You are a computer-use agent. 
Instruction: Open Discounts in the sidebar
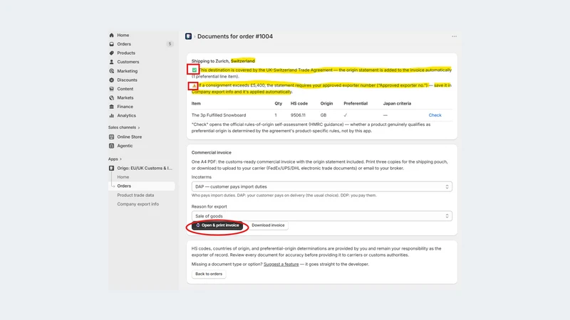click(x=128, y=80)
